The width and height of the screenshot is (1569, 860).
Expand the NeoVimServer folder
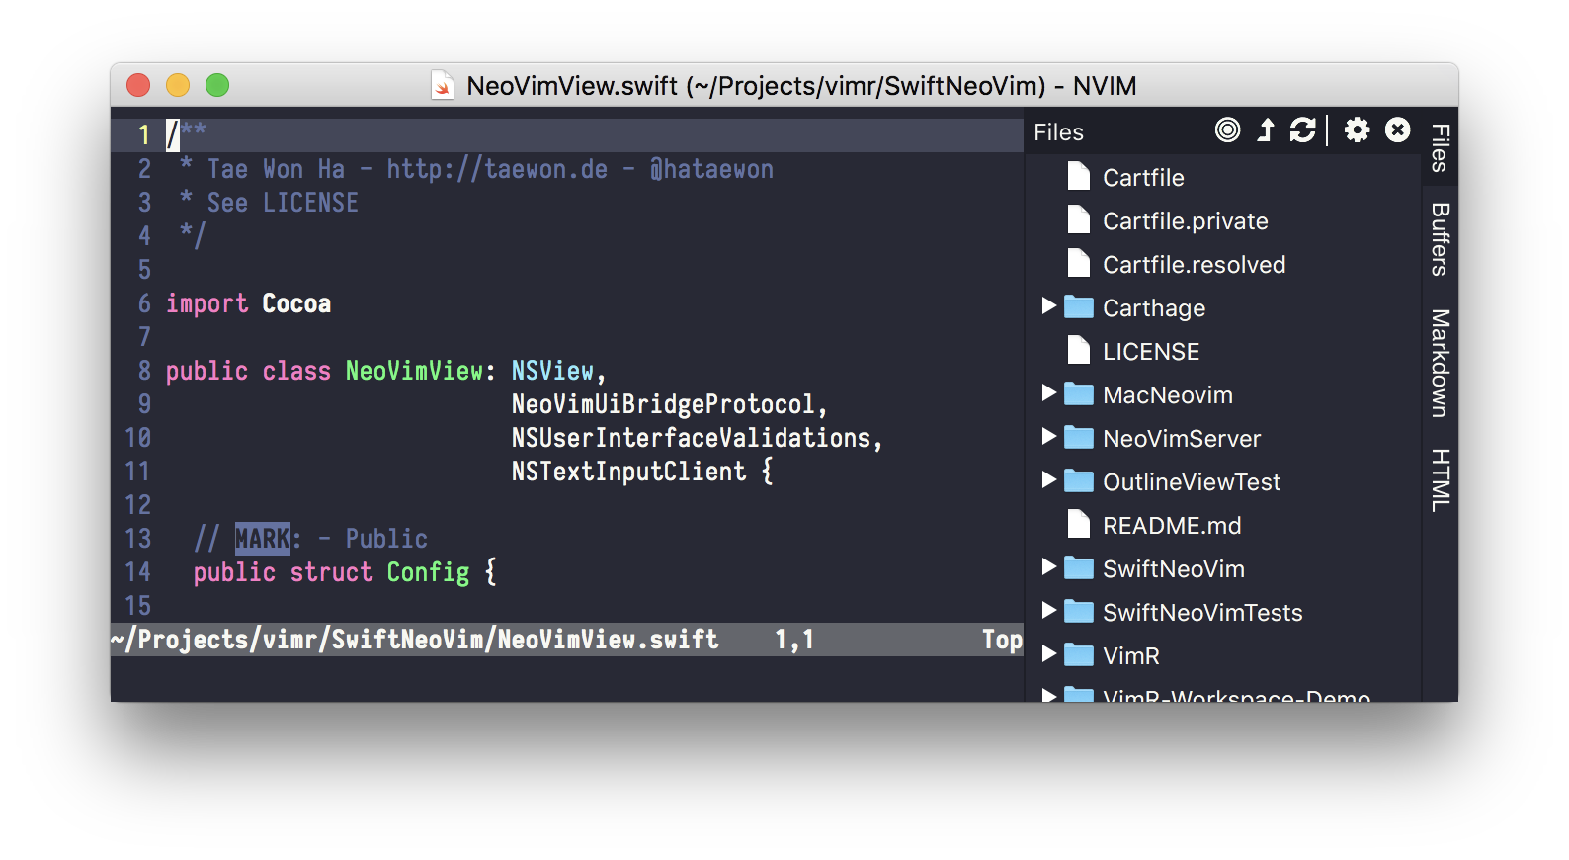pos(1049,437)
